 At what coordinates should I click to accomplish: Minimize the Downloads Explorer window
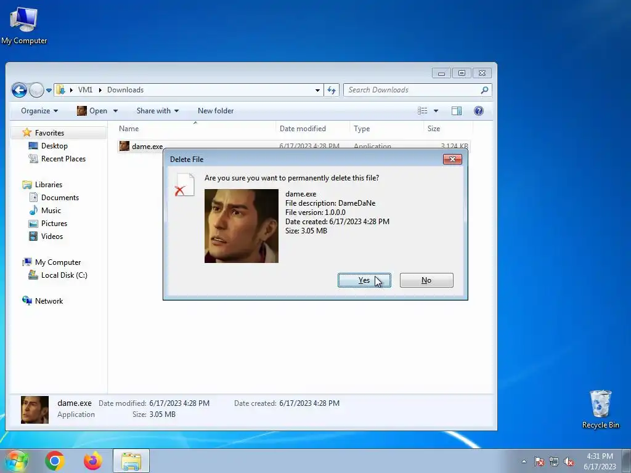click(x=441, y=73)
